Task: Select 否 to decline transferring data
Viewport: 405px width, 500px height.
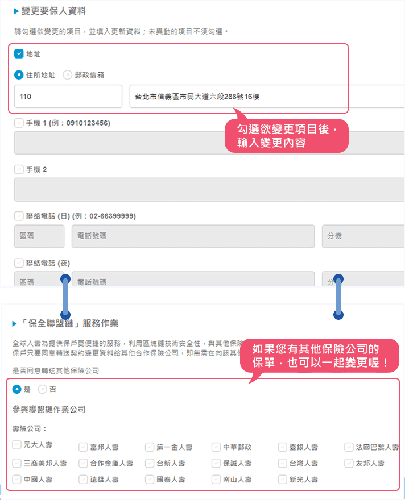Action: coord(43,389)
